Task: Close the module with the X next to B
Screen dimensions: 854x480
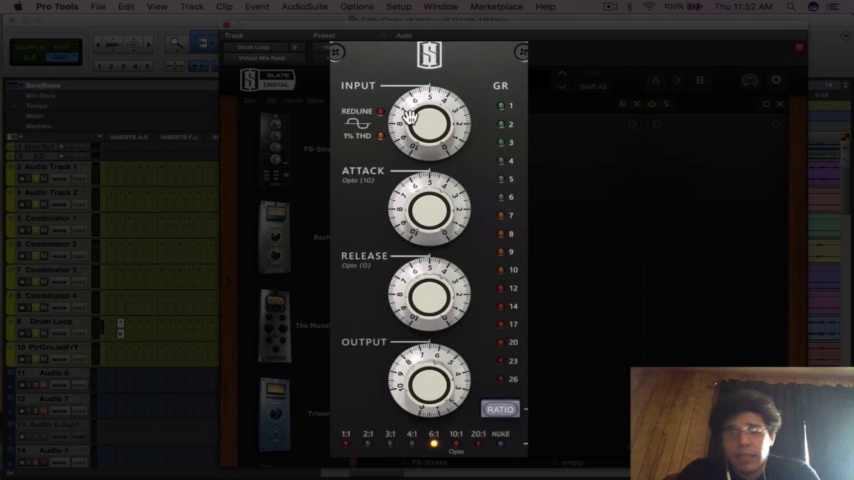Action: [636, 104]
